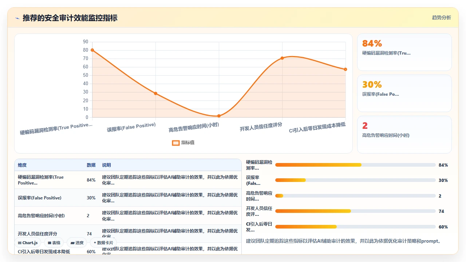Click the 误报率 progress bar
This screenshot has width=466, height=262.
355,180
